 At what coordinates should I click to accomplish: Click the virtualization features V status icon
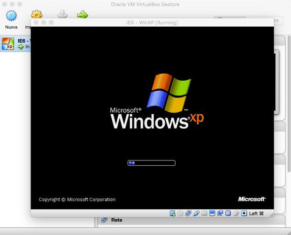[228, 213]
